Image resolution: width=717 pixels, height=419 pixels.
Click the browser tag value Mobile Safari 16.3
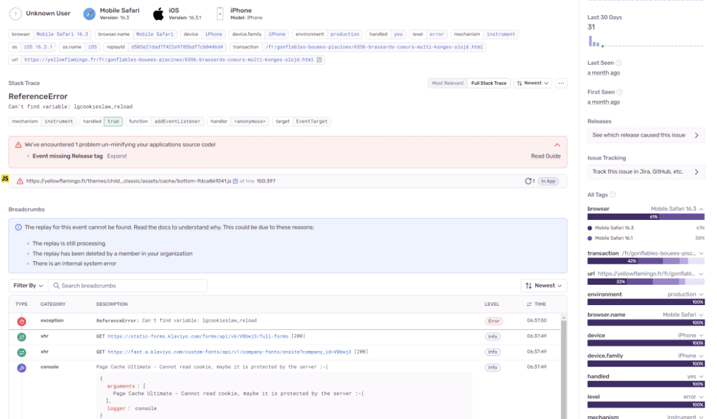(62, 34)
